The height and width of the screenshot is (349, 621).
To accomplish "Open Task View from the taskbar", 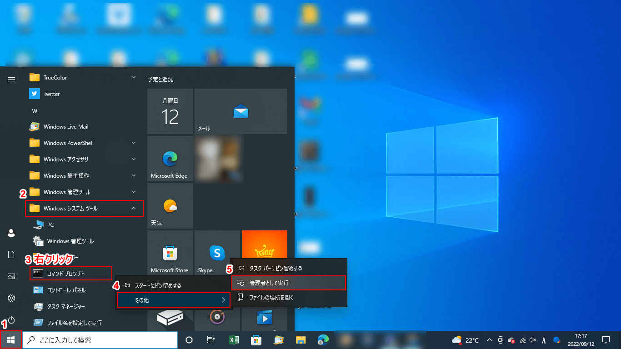I will (x=211, y=340).
